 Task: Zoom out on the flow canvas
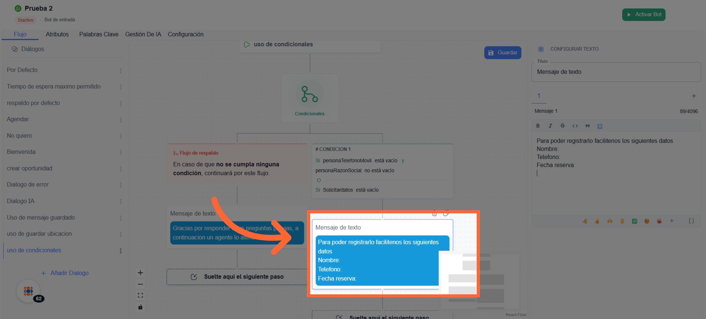140,284
